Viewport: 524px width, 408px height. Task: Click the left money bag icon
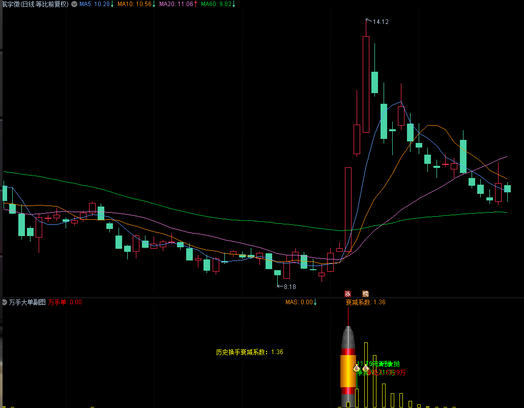(357, 369)
